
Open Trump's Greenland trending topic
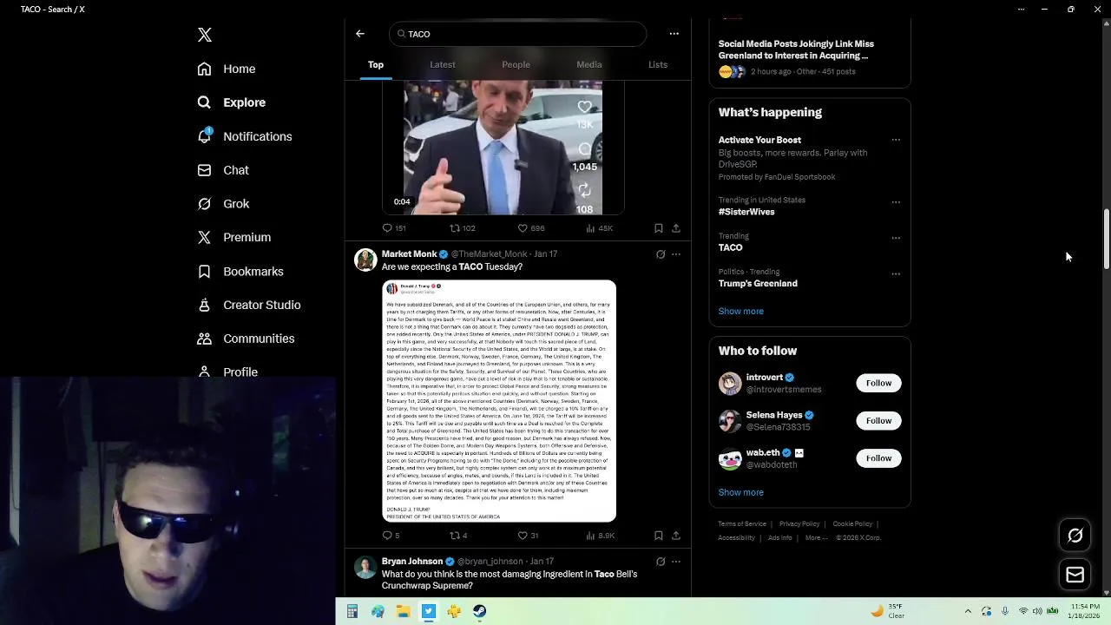pyautogui.click(x=758, y=283)
